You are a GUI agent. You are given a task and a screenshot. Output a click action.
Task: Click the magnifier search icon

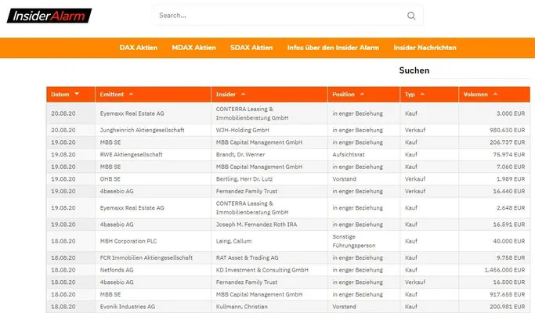click(411, 16)
